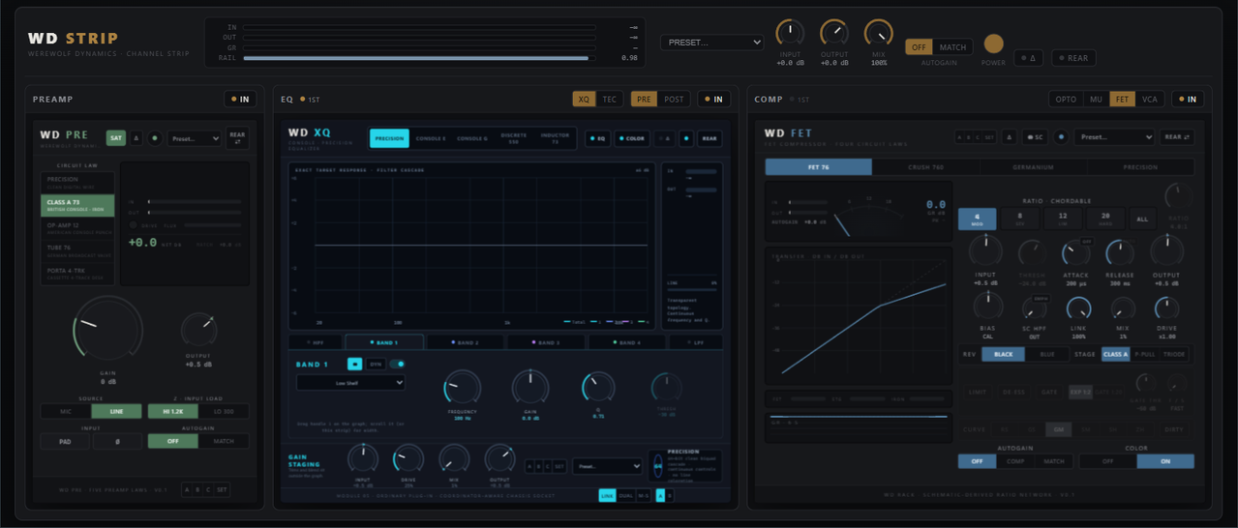Open the Low Shelf filter type dropdown
The height and width of the screenshot is (528, 1238).
(350, 383)
